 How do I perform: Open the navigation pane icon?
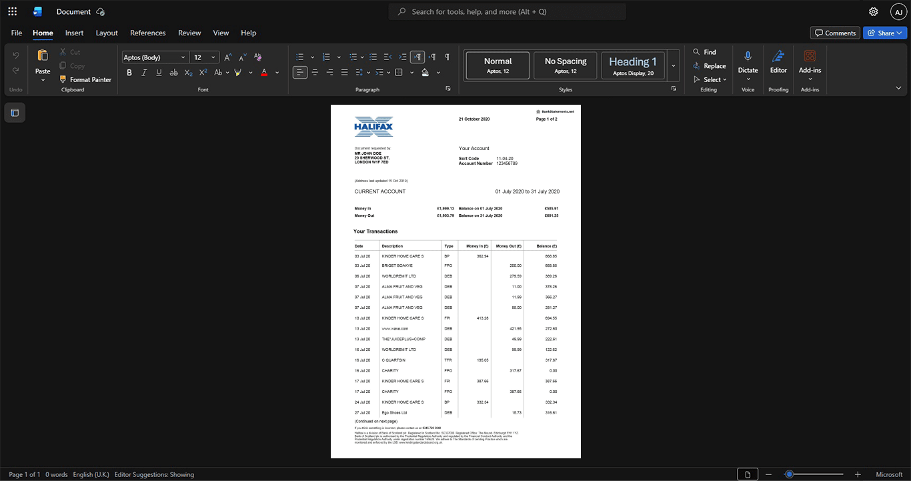coord(15,113)
